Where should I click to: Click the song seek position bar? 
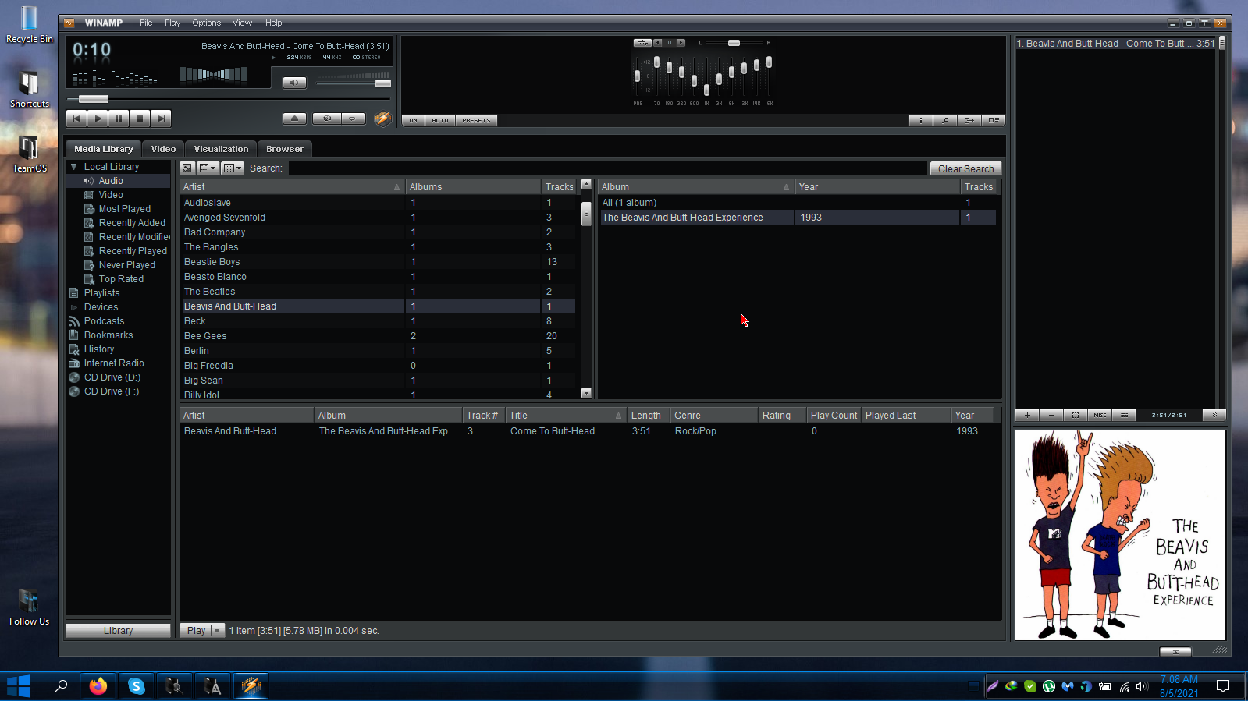228,99
